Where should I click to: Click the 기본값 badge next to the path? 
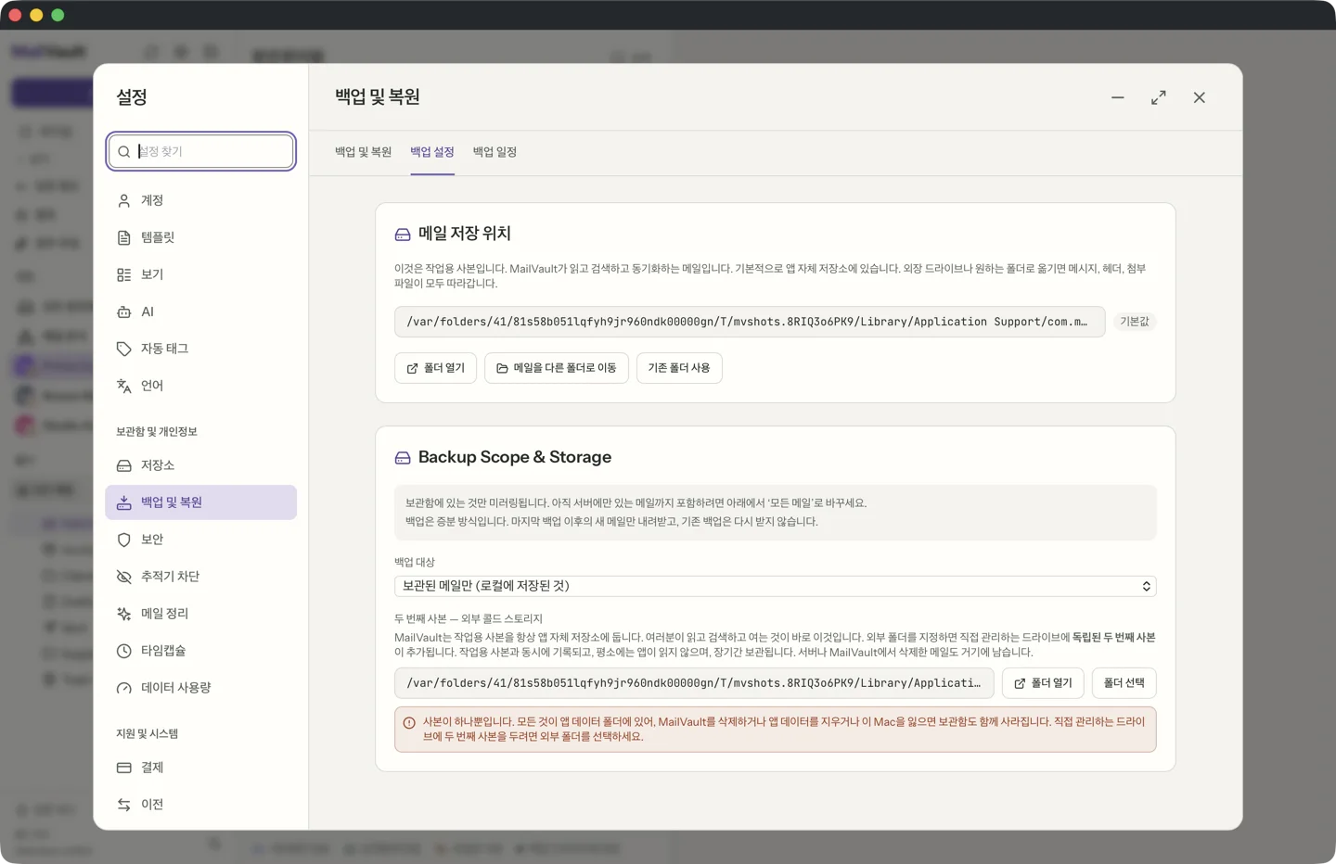click(1135, 322)
